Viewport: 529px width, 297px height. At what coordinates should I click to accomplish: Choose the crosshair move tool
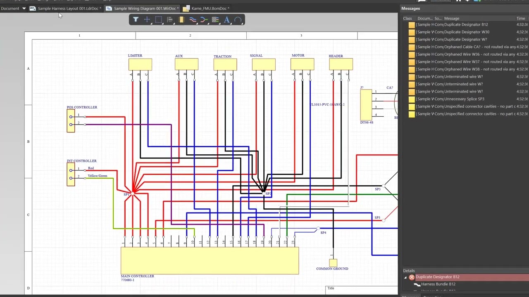147,20
